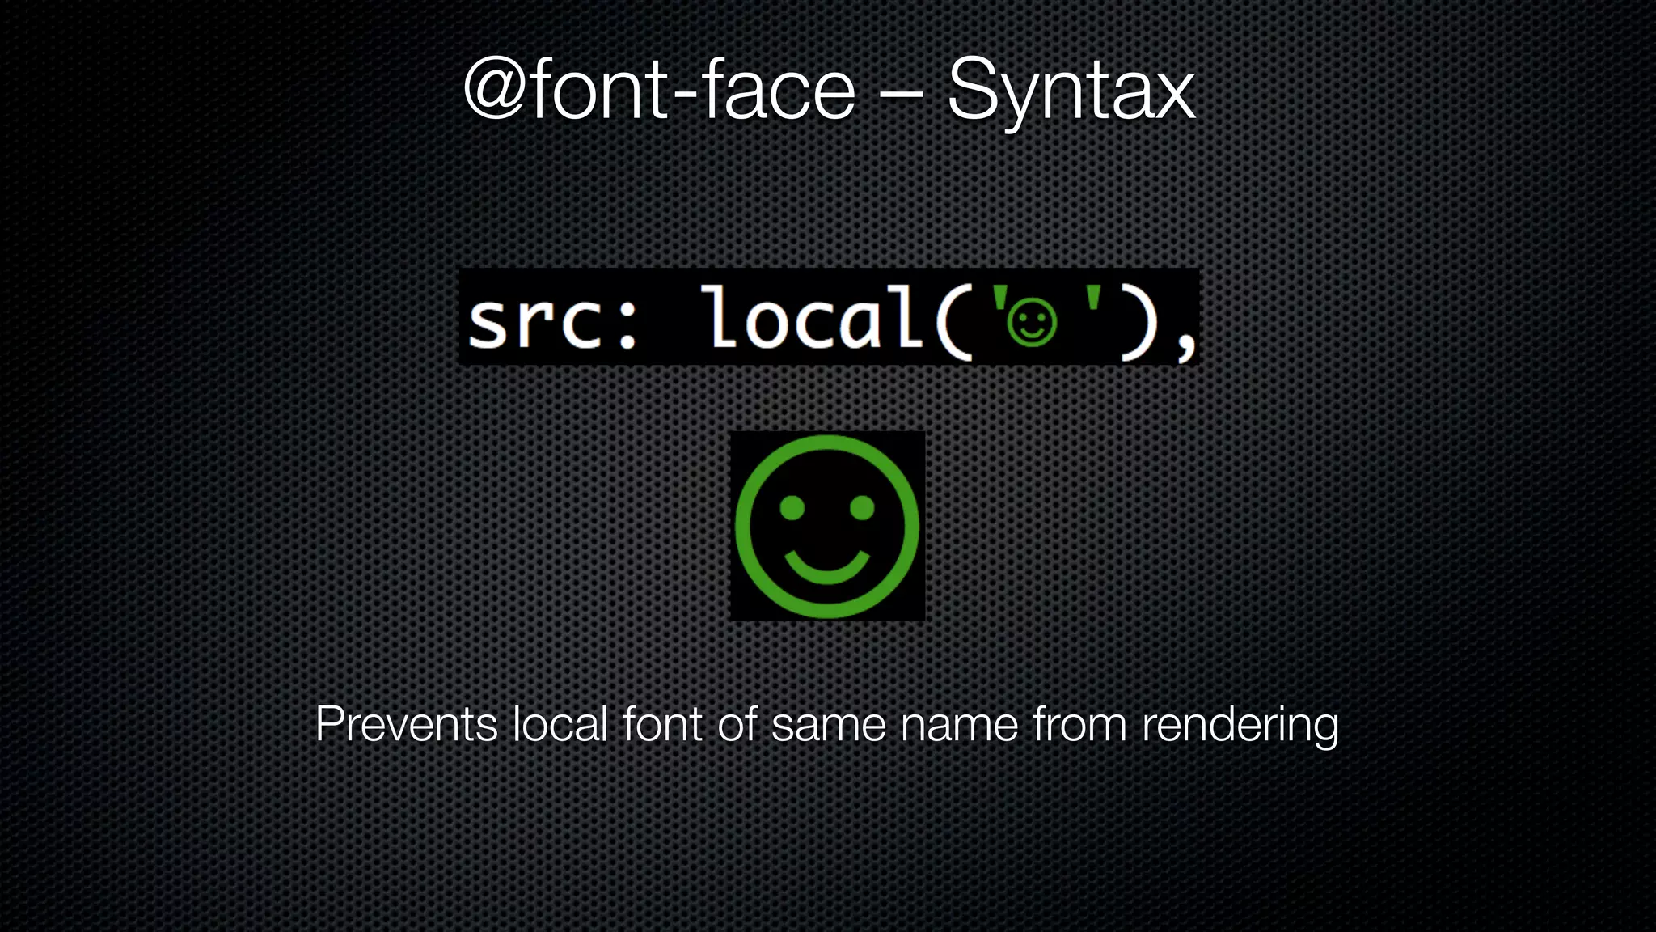Click the large green smiley face image
The height and width of the screenshot is (932, 1656).
pyautogui.click(x=827, y=526)
